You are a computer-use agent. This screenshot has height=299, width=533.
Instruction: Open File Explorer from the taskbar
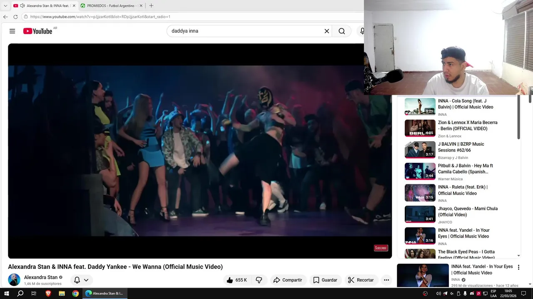coord(62,293)
